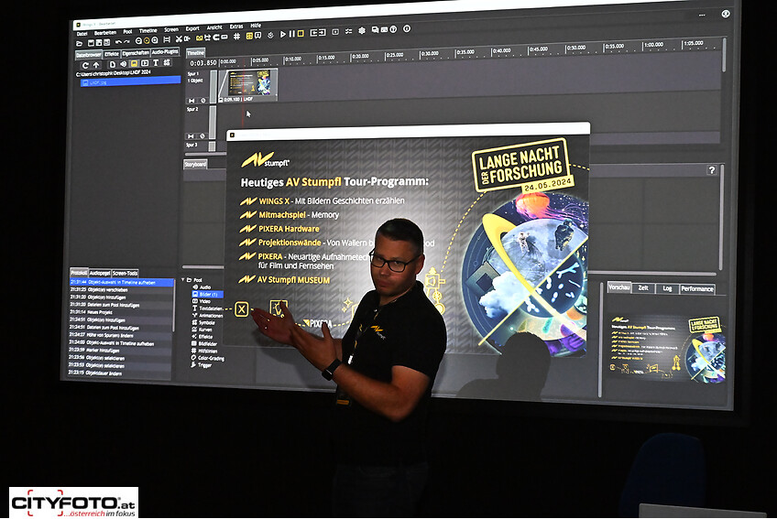This screenshot has height=519, width=777.
Task: Click the 0:03.850 timecode field
Action: click(203, 63)
